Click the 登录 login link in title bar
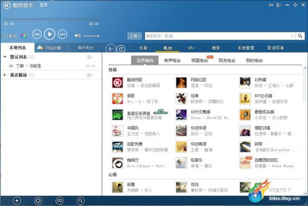The width and height of the screenshot is (308, 206). (x=44, y=5)
